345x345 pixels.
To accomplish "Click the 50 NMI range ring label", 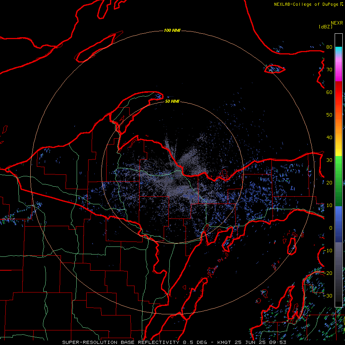I will (x=172, y=102).
